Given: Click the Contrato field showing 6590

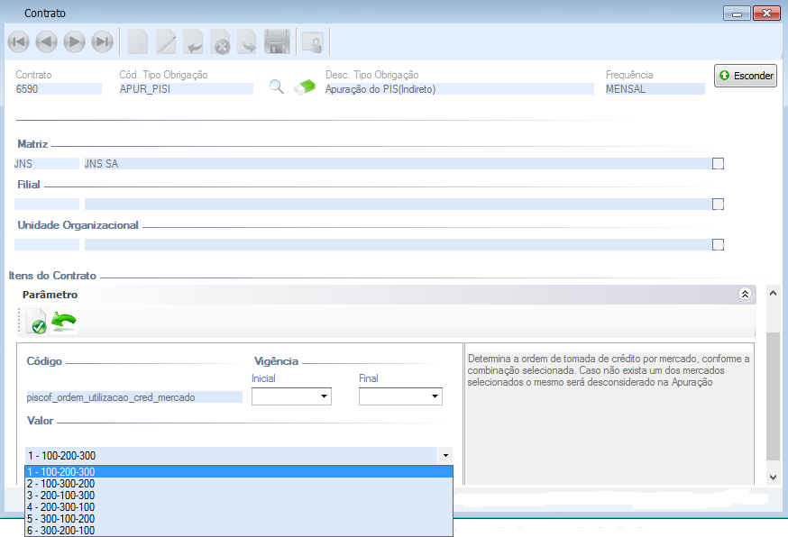Looking at the screenshot, I should [x=59, y=89].
